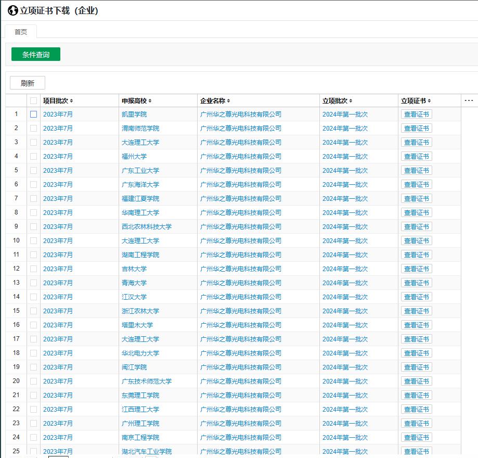The height and width of the screenshot is (458, 478).
Task: Click the sort arrows on 项目批次 column
Action: [72, 101]
